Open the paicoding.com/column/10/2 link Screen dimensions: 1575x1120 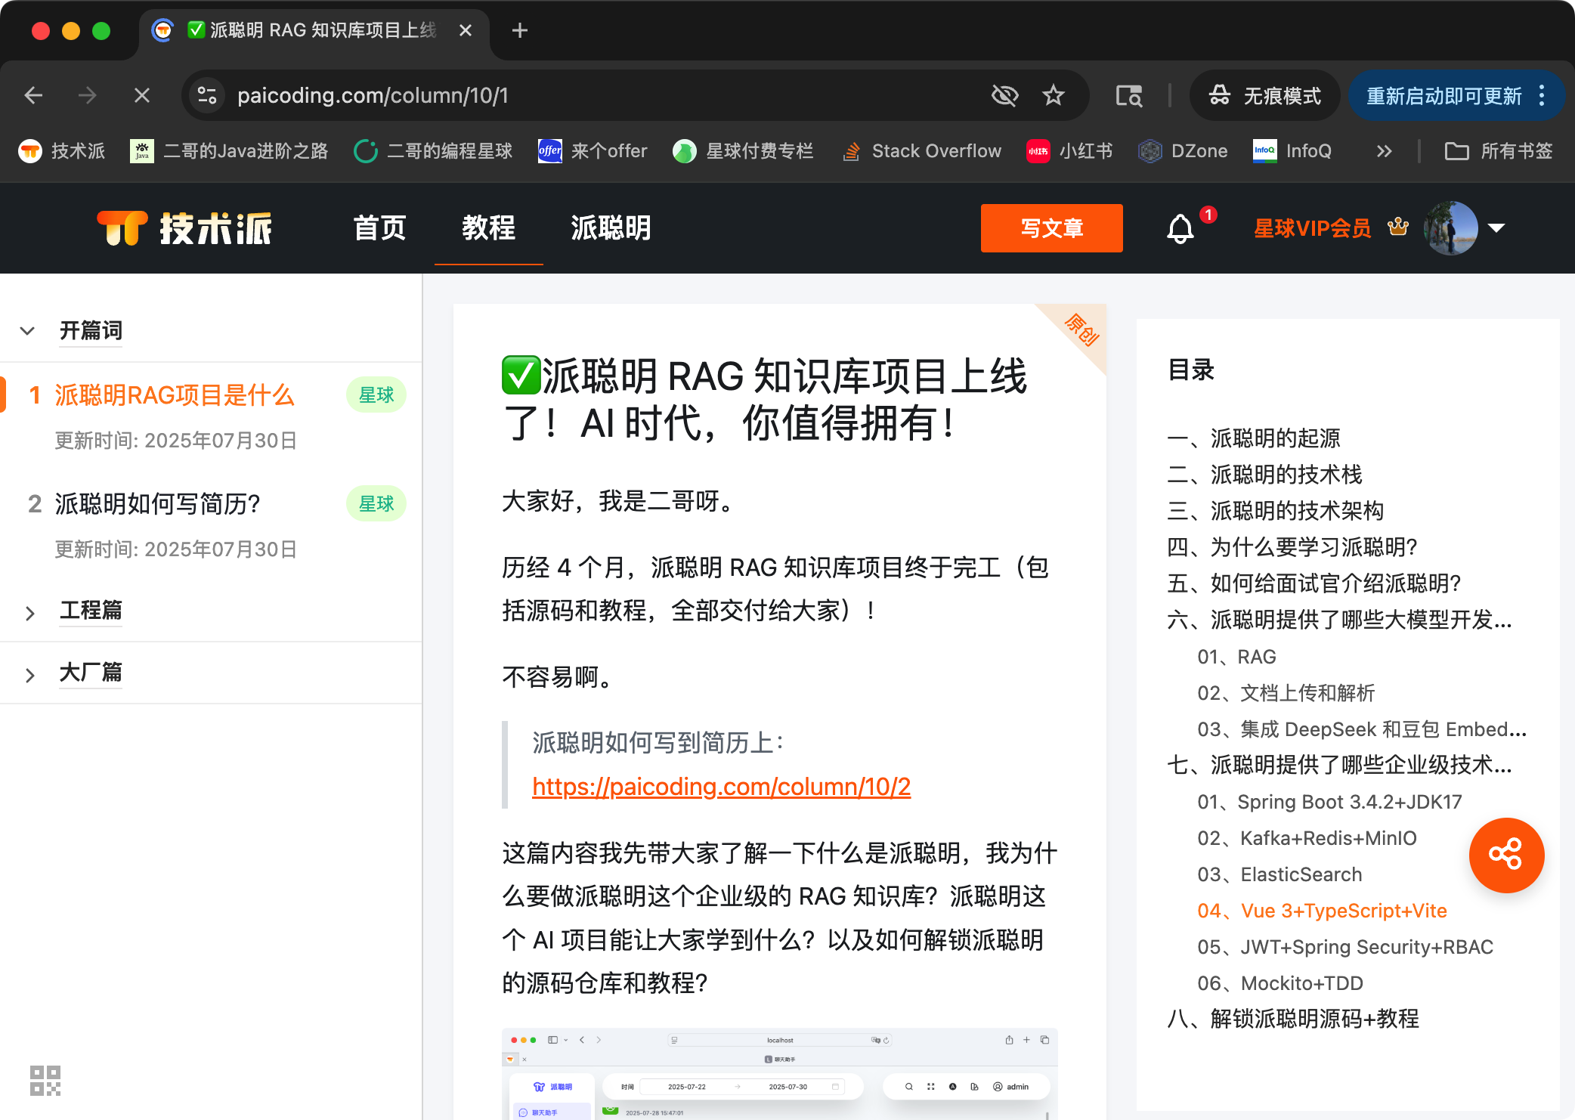(x=721, y=787)
